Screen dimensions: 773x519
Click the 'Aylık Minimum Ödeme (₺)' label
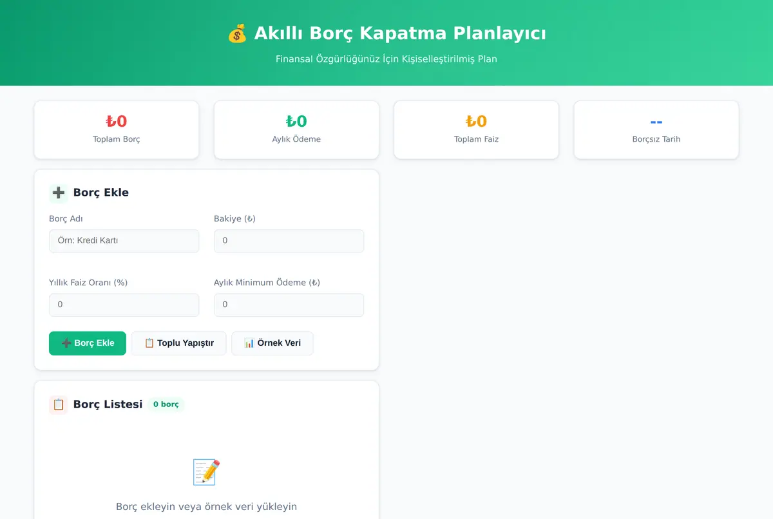(x=267, y=283)
